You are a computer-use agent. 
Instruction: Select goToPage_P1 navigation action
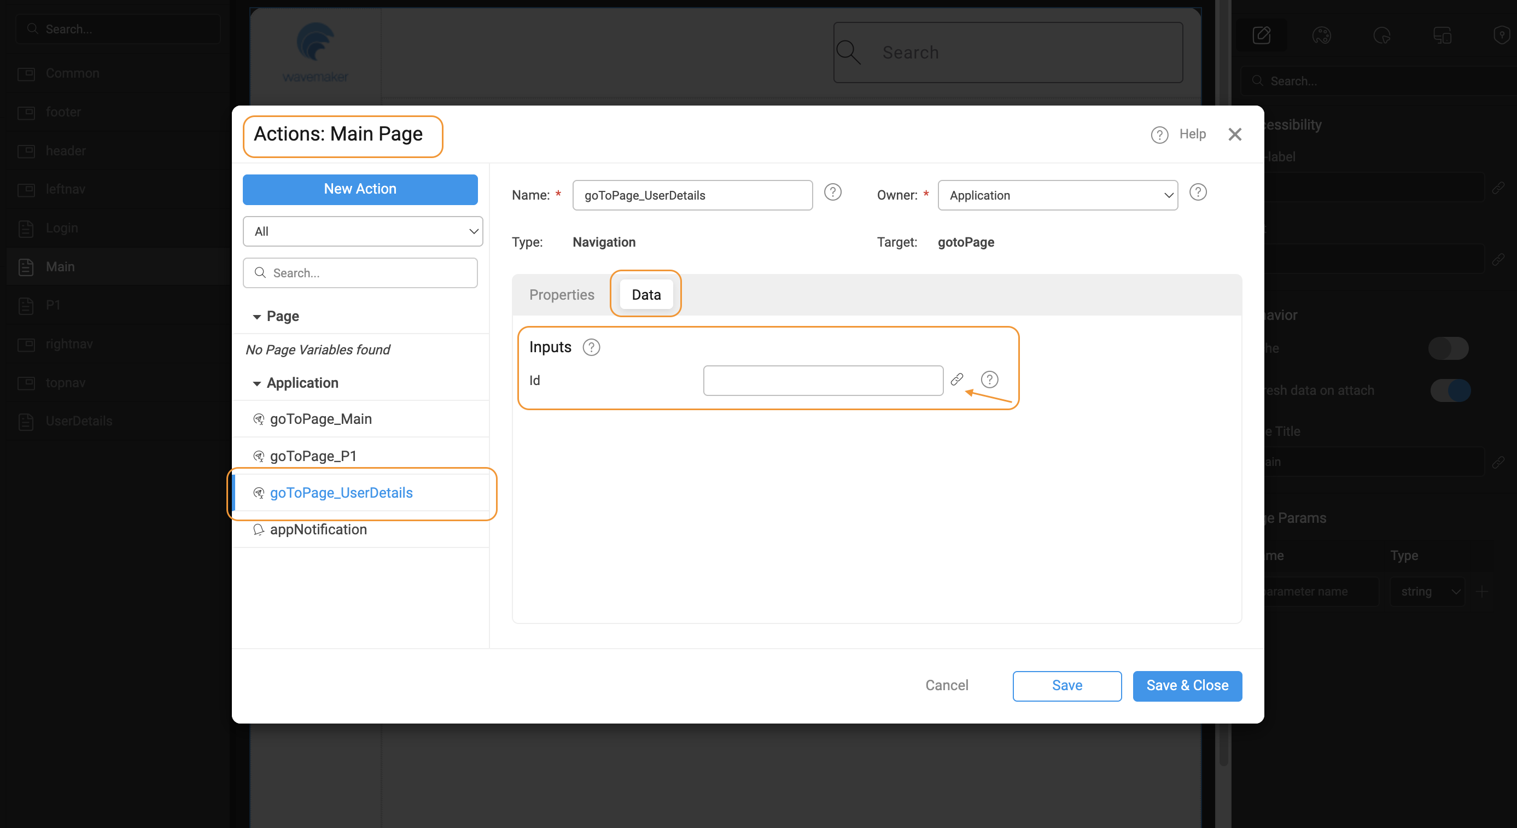coord(313,457)
